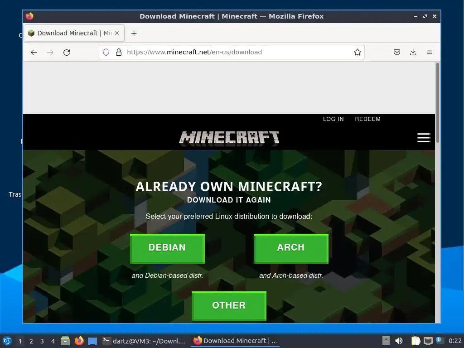The width and height of the screenshot is (464, 348).
Task: Open the volume control tray icon
Action: (399, 341)
